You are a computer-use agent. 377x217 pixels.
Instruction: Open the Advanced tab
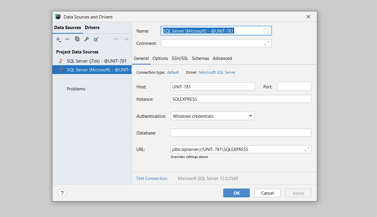222,58
